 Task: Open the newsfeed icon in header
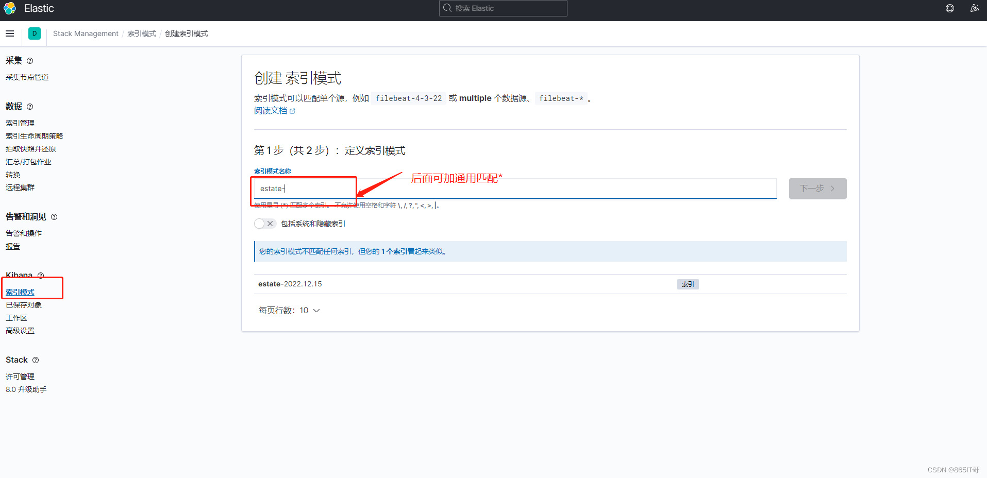[x=974, y=8]
